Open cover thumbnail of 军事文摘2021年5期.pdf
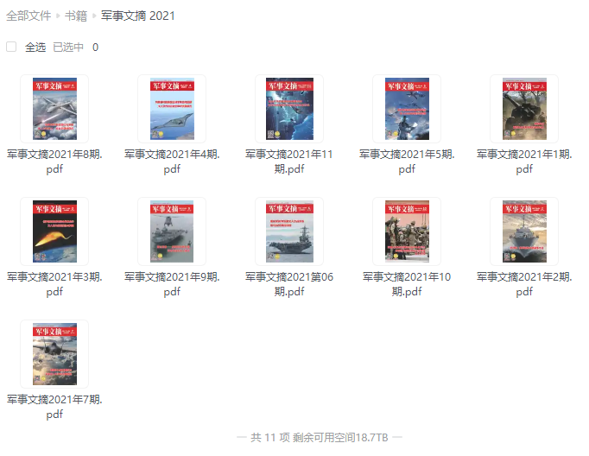Viewport: 589px width, 456px height. [x=407, y=109]
